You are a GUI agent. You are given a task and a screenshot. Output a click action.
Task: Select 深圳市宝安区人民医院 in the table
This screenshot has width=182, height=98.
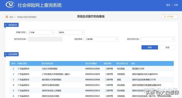tap(52, 91)
